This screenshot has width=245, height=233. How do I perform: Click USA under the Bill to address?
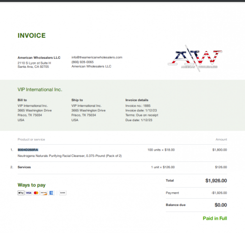pyautogui.click(x=21, y=120)
